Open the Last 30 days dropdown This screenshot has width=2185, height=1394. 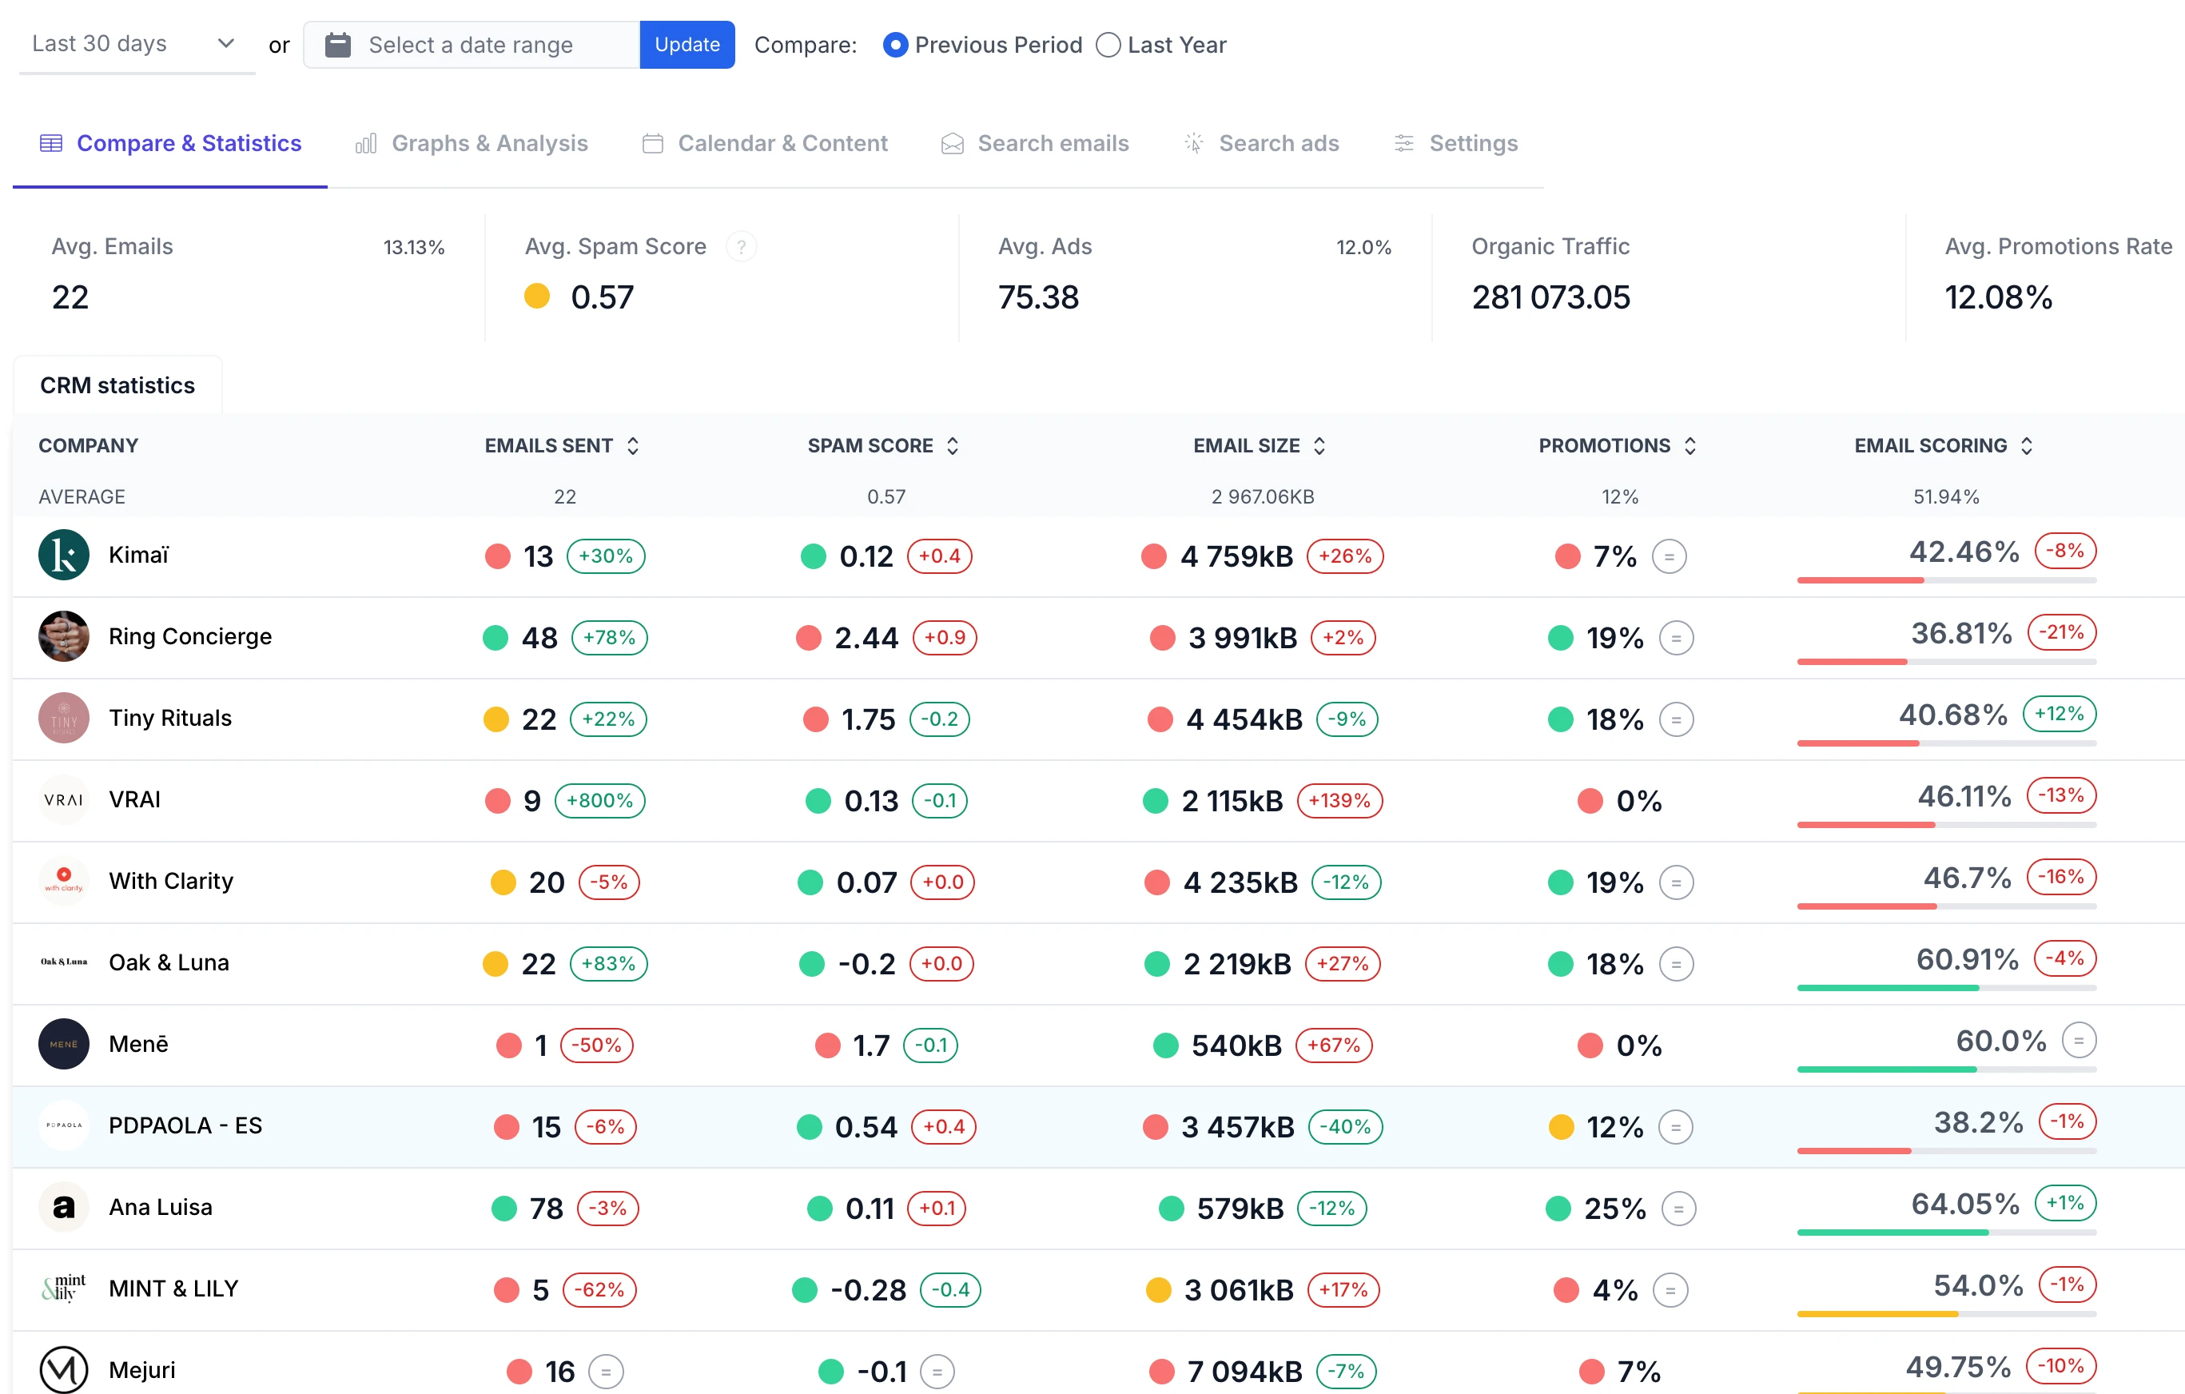click(136, 43)
